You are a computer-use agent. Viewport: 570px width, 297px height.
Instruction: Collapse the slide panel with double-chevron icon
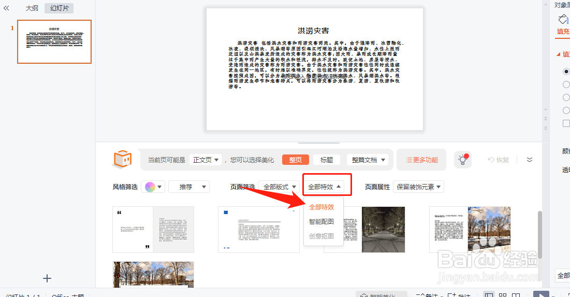(6, 8)
